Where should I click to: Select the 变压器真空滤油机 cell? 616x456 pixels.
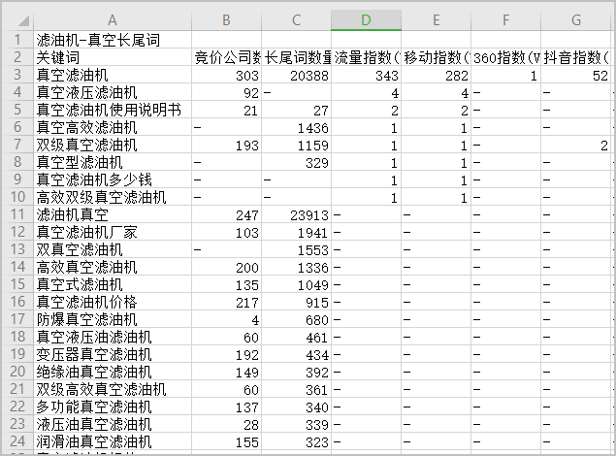click(x=112, y=354)
